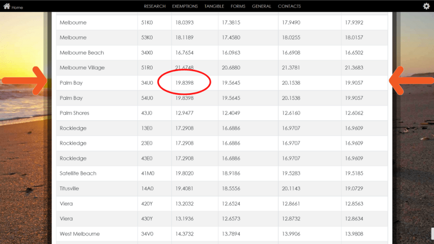Open the FORMS menu
The width and height of the screenshot is (434, 244).
pos(238,6)
